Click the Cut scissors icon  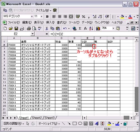(x=47, y=28)
